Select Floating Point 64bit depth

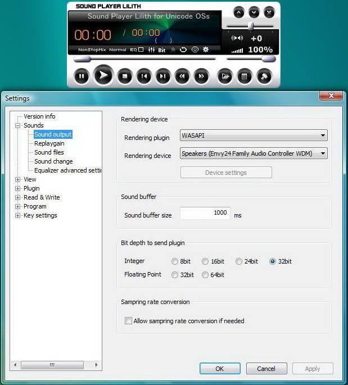pyautogui.click(x=205, y=275)
